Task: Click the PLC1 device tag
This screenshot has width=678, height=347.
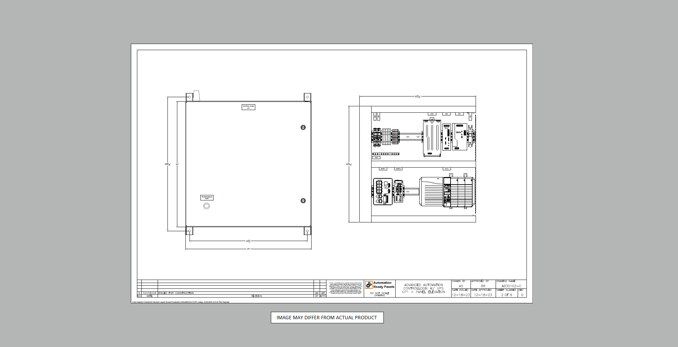Action: (447, 169)
